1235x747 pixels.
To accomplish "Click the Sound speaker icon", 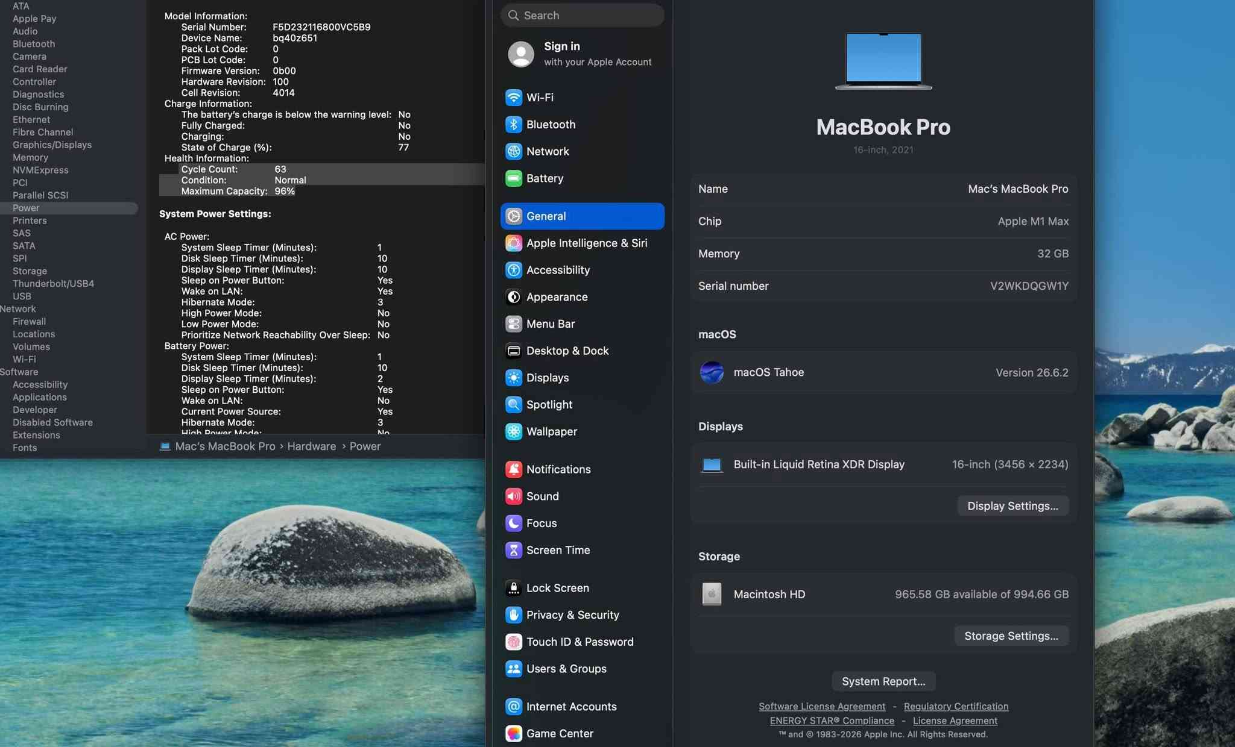I will pyautogui.click(x=513, y=496).
